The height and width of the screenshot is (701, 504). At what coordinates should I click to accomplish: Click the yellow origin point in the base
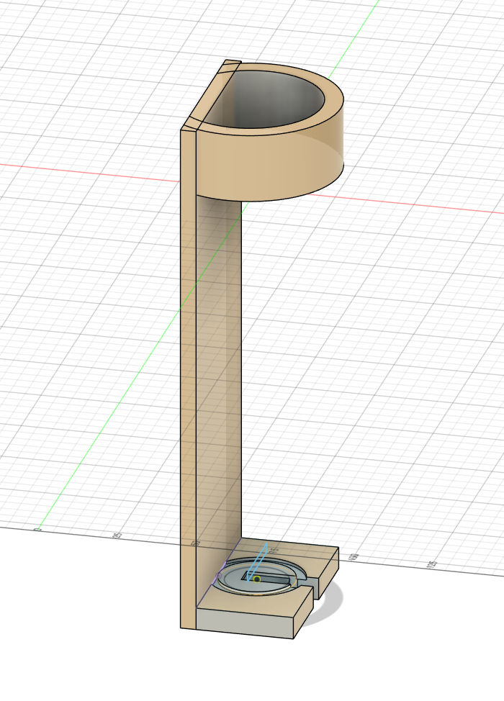(256, 579)
